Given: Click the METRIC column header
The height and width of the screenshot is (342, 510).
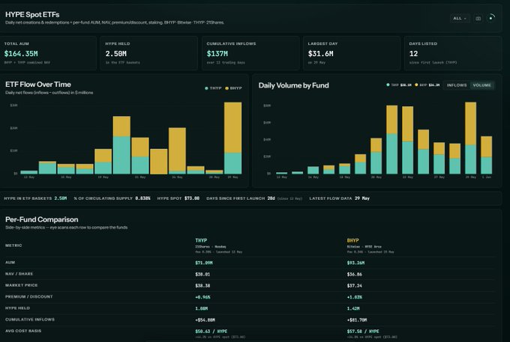Looking at the screenshot, I should 13,245.
